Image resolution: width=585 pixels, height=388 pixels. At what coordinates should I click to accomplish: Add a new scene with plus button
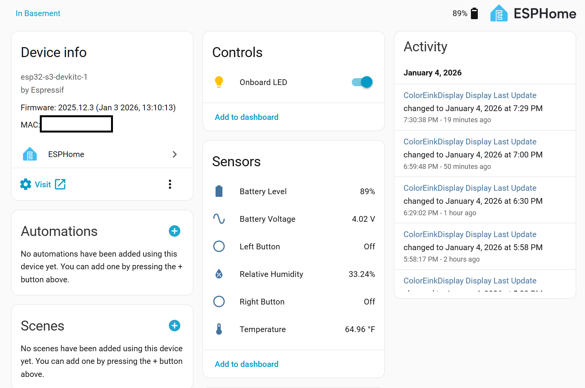click(175, 326)
